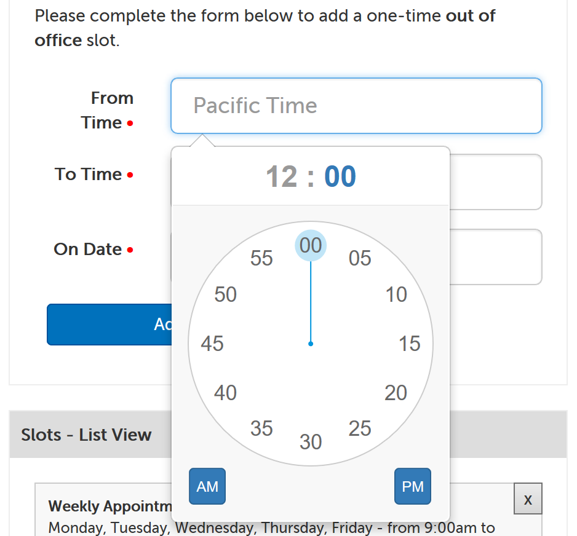Select 00 minutes on the clock dial
Image resolution: width=577 pixels, height=536 pixels.
click(x=311, y=245)
